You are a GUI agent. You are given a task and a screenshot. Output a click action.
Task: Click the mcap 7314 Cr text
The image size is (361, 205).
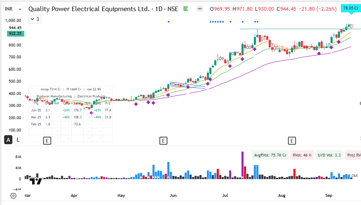click(51, 89)
